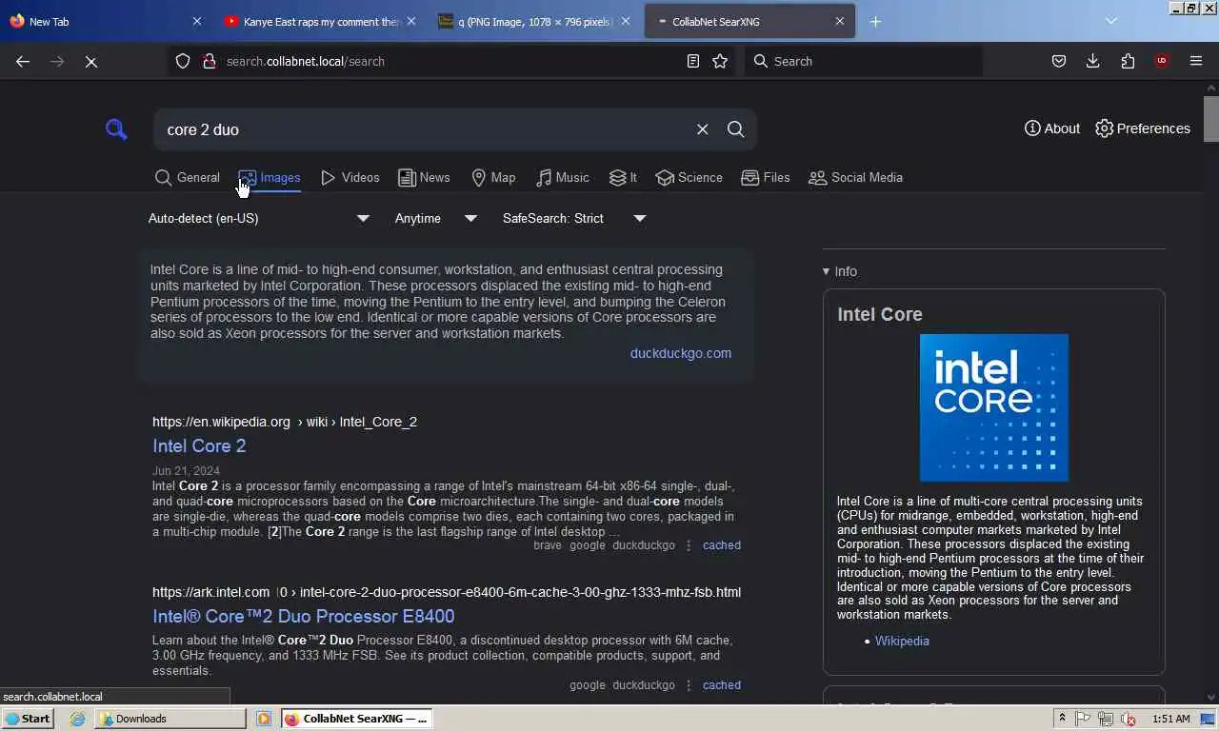Open the uBlock Origin extension
Viewport: 1219px width, 731px height.
tap(1161, 61)
